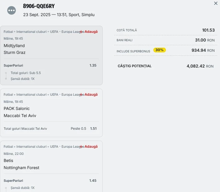Screen dimensions: 220x192
Task: Click the yellow 30% superbonus badge
Action: tap(159, 50)
